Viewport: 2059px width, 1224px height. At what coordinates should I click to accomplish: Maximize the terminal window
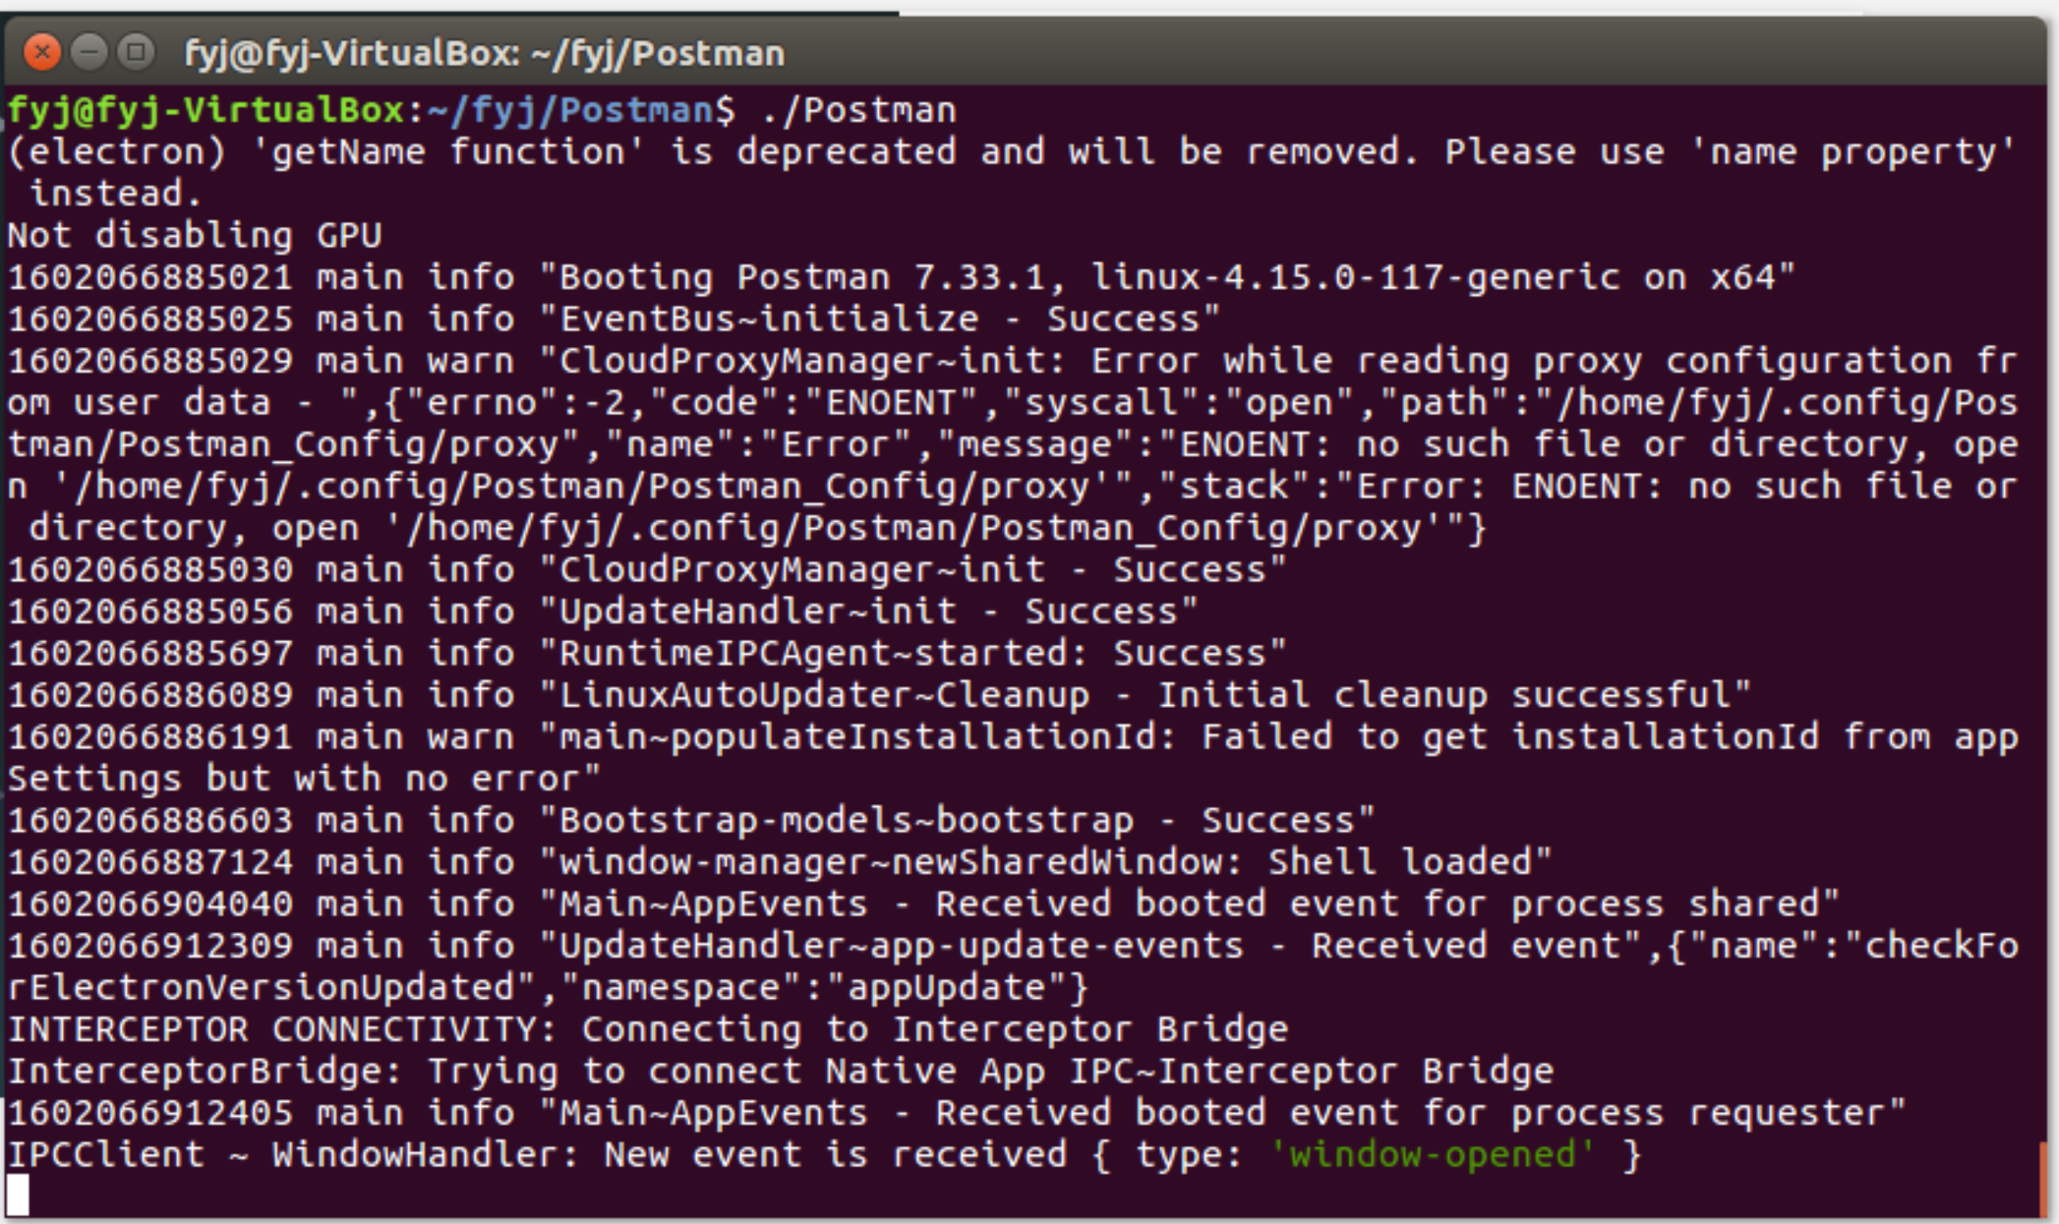(136, 51)
